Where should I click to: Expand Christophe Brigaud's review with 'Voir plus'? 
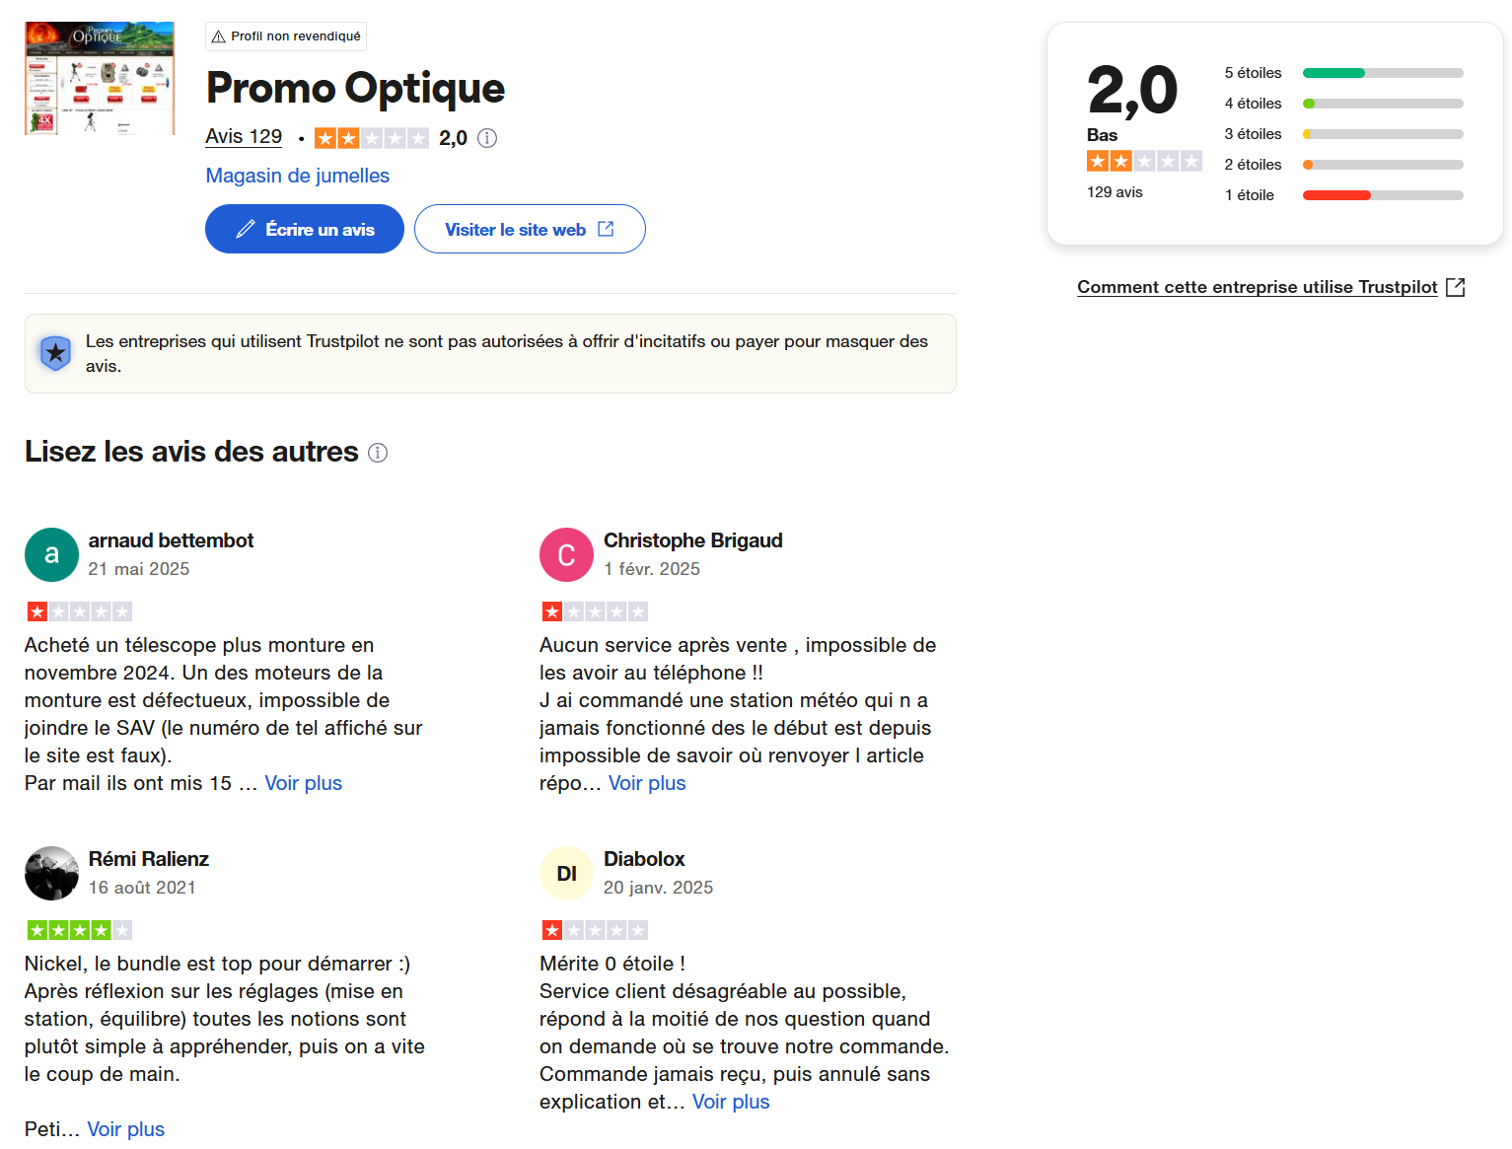647,783
